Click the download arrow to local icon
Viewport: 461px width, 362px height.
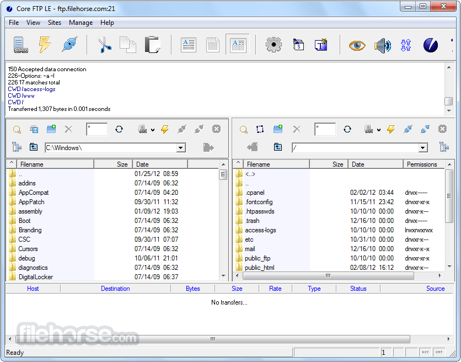click(252, 147)
